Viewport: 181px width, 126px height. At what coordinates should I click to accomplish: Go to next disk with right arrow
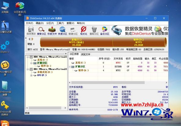(32, 39)
